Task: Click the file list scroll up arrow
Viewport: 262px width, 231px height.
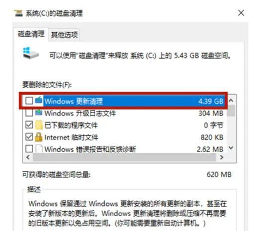Action: coord(231,101)
